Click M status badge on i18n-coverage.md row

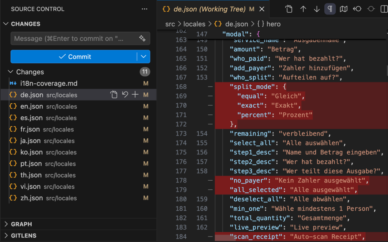[x=146, y=83]
